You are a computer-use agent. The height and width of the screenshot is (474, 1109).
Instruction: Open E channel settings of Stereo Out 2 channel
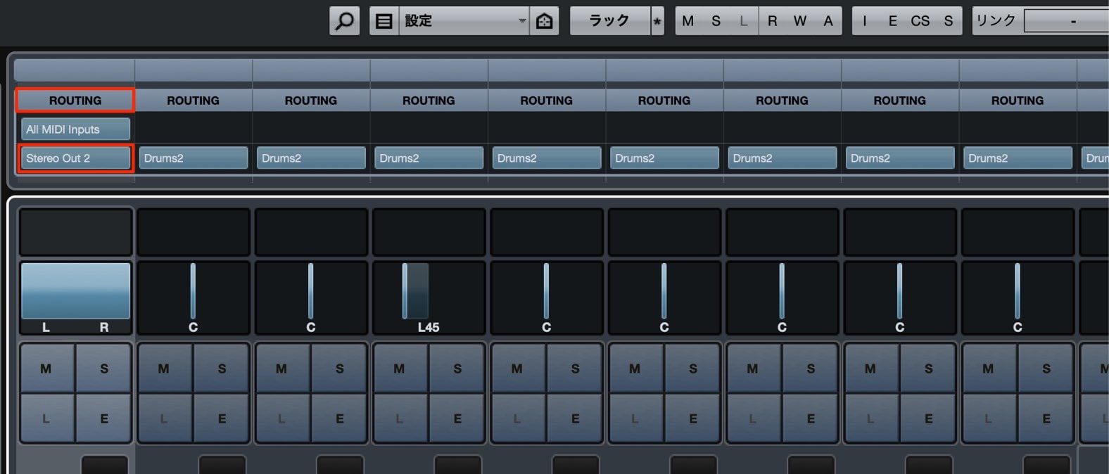pyautogui.click(x=104, y=418)
